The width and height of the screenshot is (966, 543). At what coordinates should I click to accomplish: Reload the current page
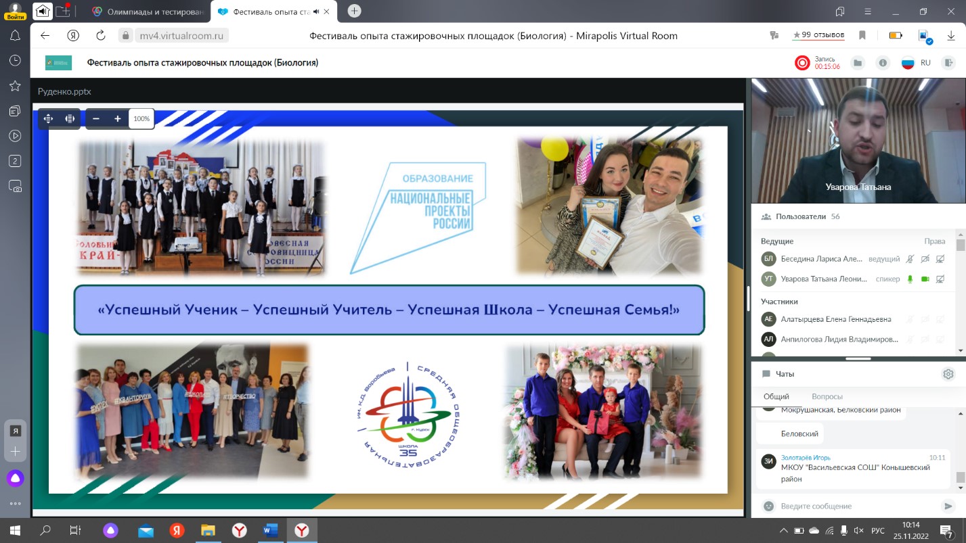coord(101,36)
